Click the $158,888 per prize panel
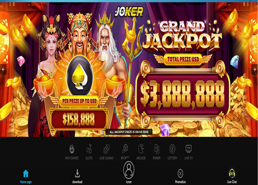 coord(79,119)
